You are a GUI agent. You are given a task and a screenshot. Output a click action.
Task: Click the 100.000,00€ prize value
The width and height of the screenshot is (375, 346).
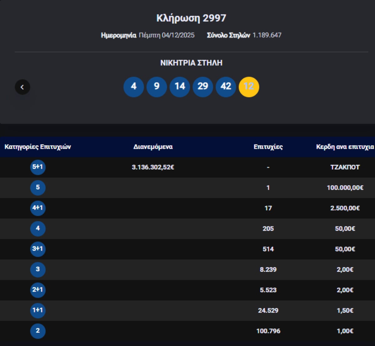[345, 188]
